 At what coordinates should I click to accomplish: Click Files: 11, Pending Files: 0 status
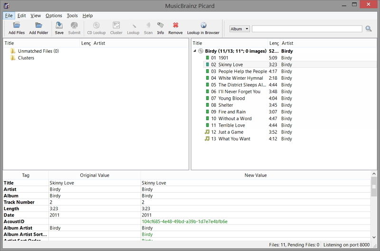click(x=294, y=245)
